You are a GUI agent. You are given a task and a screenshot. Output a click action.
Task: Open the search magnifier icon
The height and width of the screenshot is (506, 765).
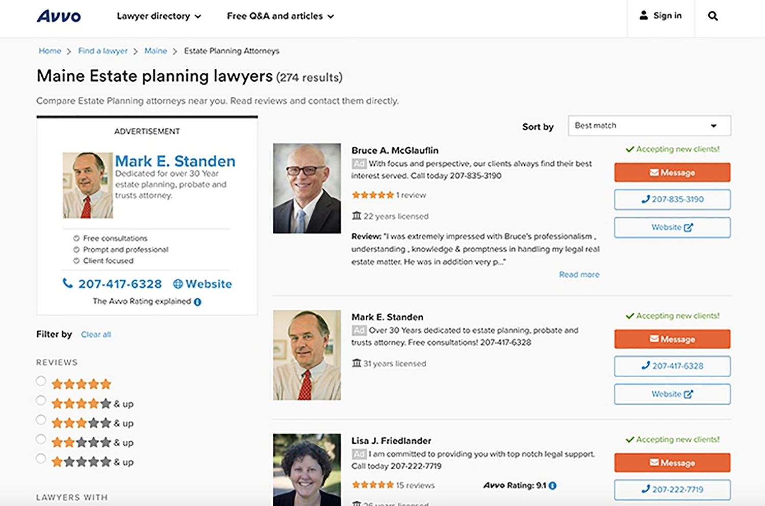point(712,16)
